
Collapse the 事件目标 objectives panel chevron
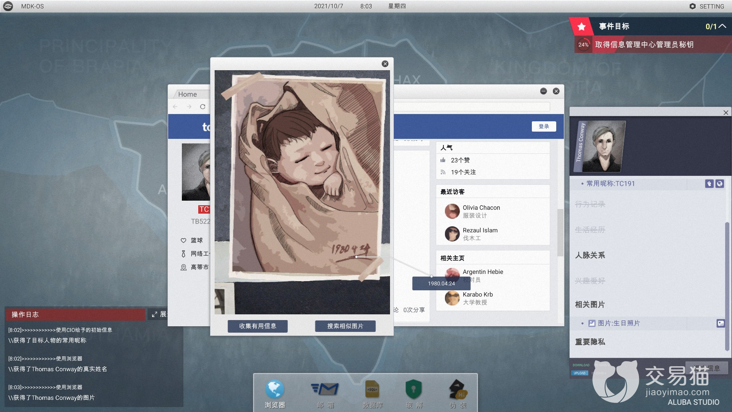tap(722, 26)
